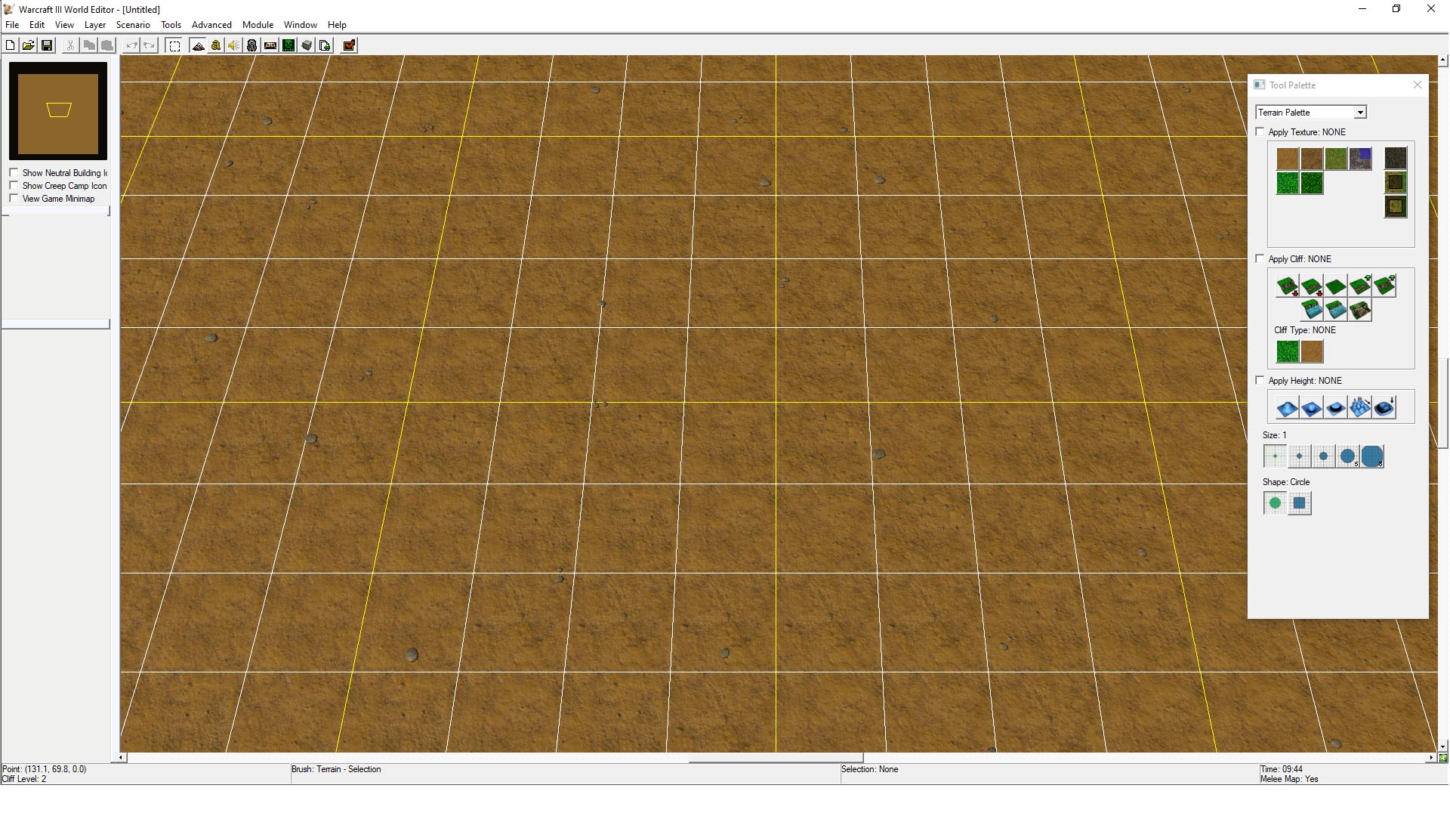Screen dimensions: 1450x816
Task: Click the circular brush shape
Action: coord(1275,502)
